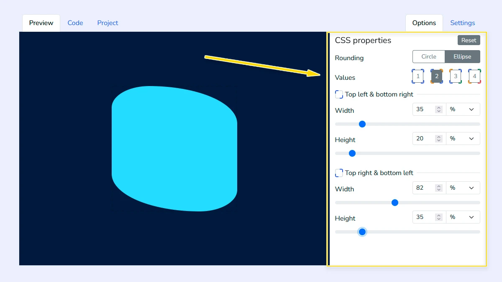Image resolution: width=502 pixels, height=282 pixels.
Task: Switch rounding mode to Circle
Action: click(429, 56)
